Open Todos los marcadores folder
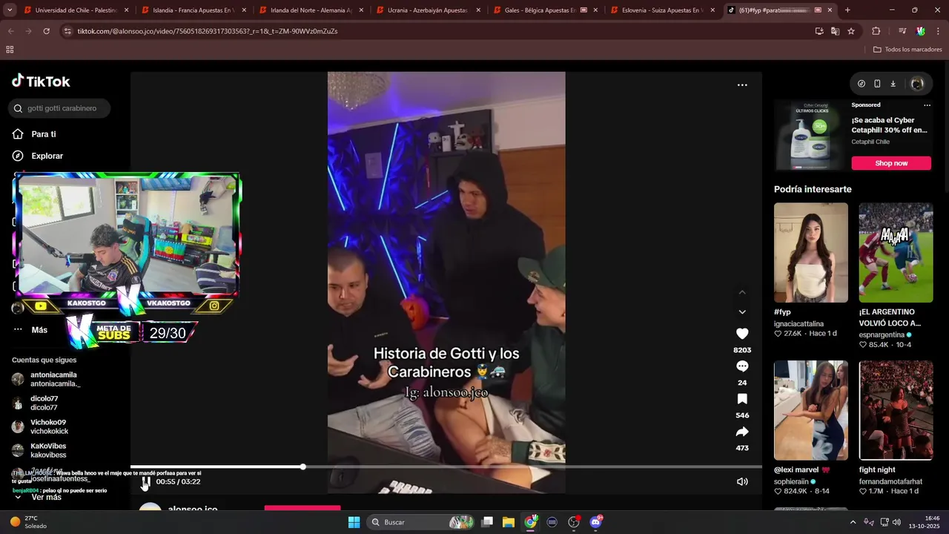949x534 pixels. click(907, 50)
